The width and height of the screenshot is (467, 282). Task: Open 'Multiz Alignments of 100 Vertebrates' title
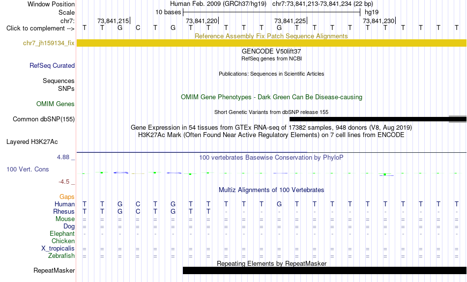coord(271,190)
